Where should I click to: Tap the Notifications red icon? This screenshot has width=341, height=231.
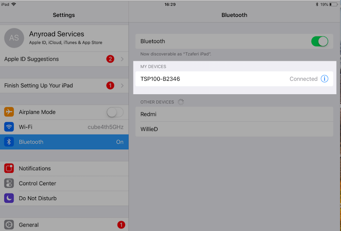click(x=9, y=168)
